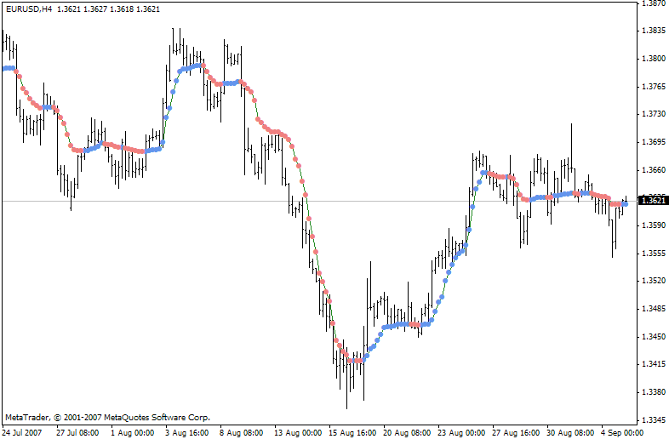The height and width of the screenshot is (439, 669).
Task: Select the 8 Aug 08:00 time label
Action: pos(240,432)
